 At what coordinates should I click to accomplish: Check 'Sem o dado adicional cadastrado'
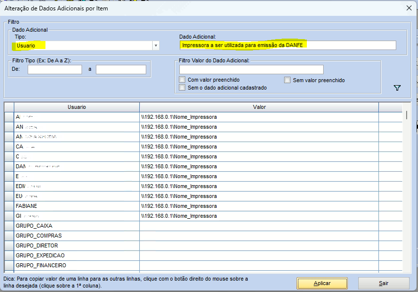point(183,88)
